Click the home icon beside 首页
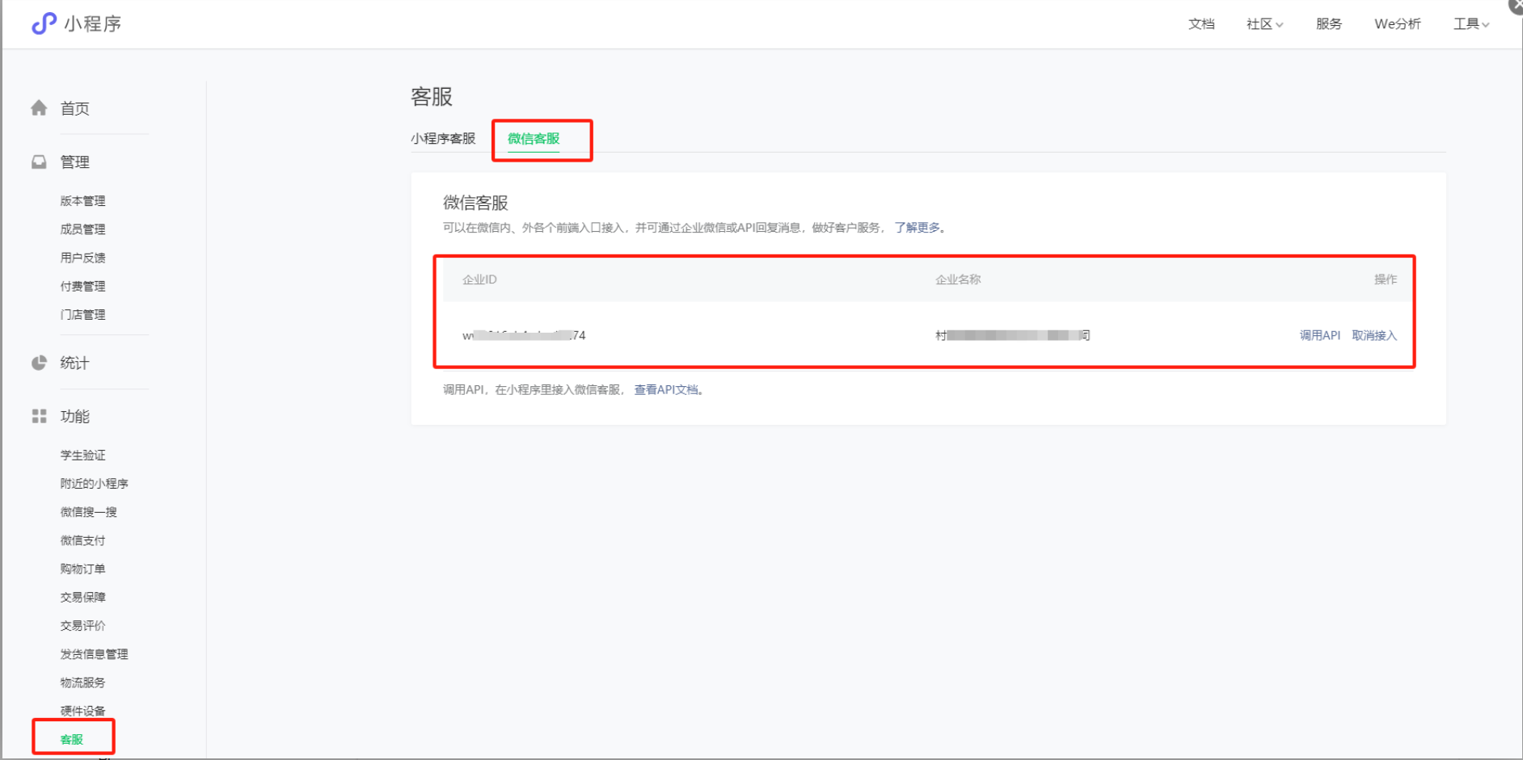 coord(39,108)
